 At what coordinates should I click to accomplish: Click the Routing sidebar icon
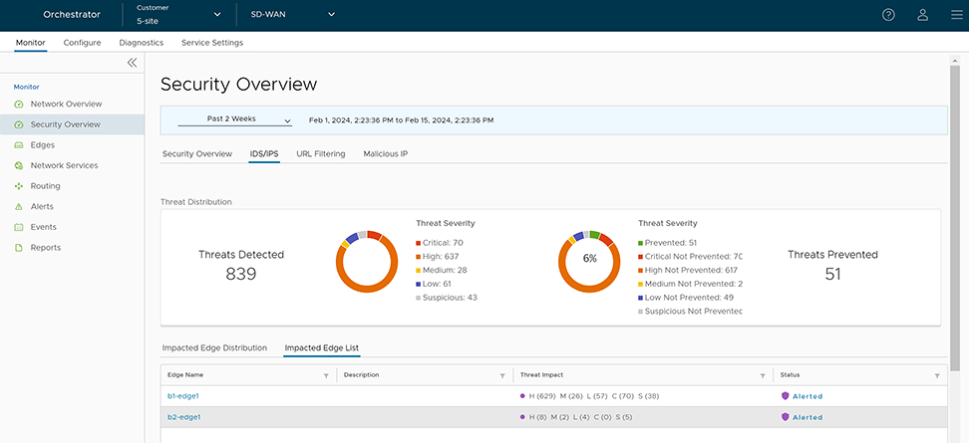[18, 186]
